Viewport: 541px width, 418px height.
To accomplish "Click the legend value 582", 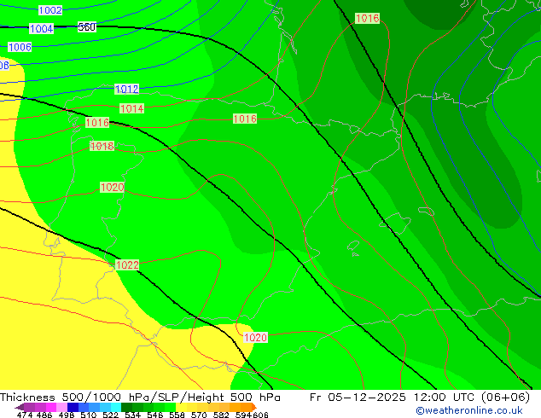I will coord(221,415).
